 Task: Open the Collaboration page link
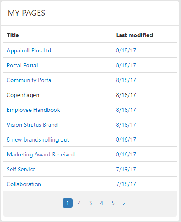point(24,184)
